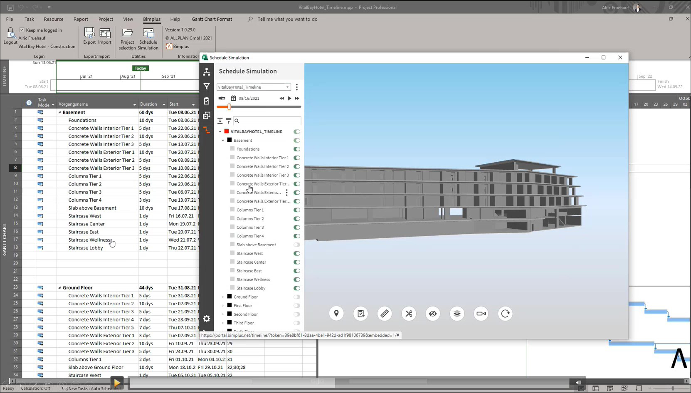This screenshot has height=393, width=691.
Task: Open the View ribbon tab
Action: (128, 19)
